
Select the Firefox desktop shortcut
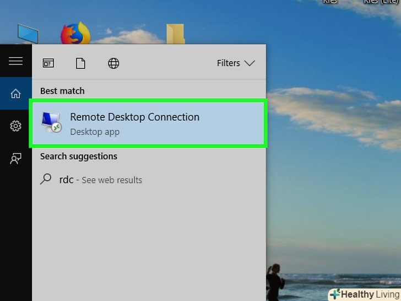coord(75,33)
